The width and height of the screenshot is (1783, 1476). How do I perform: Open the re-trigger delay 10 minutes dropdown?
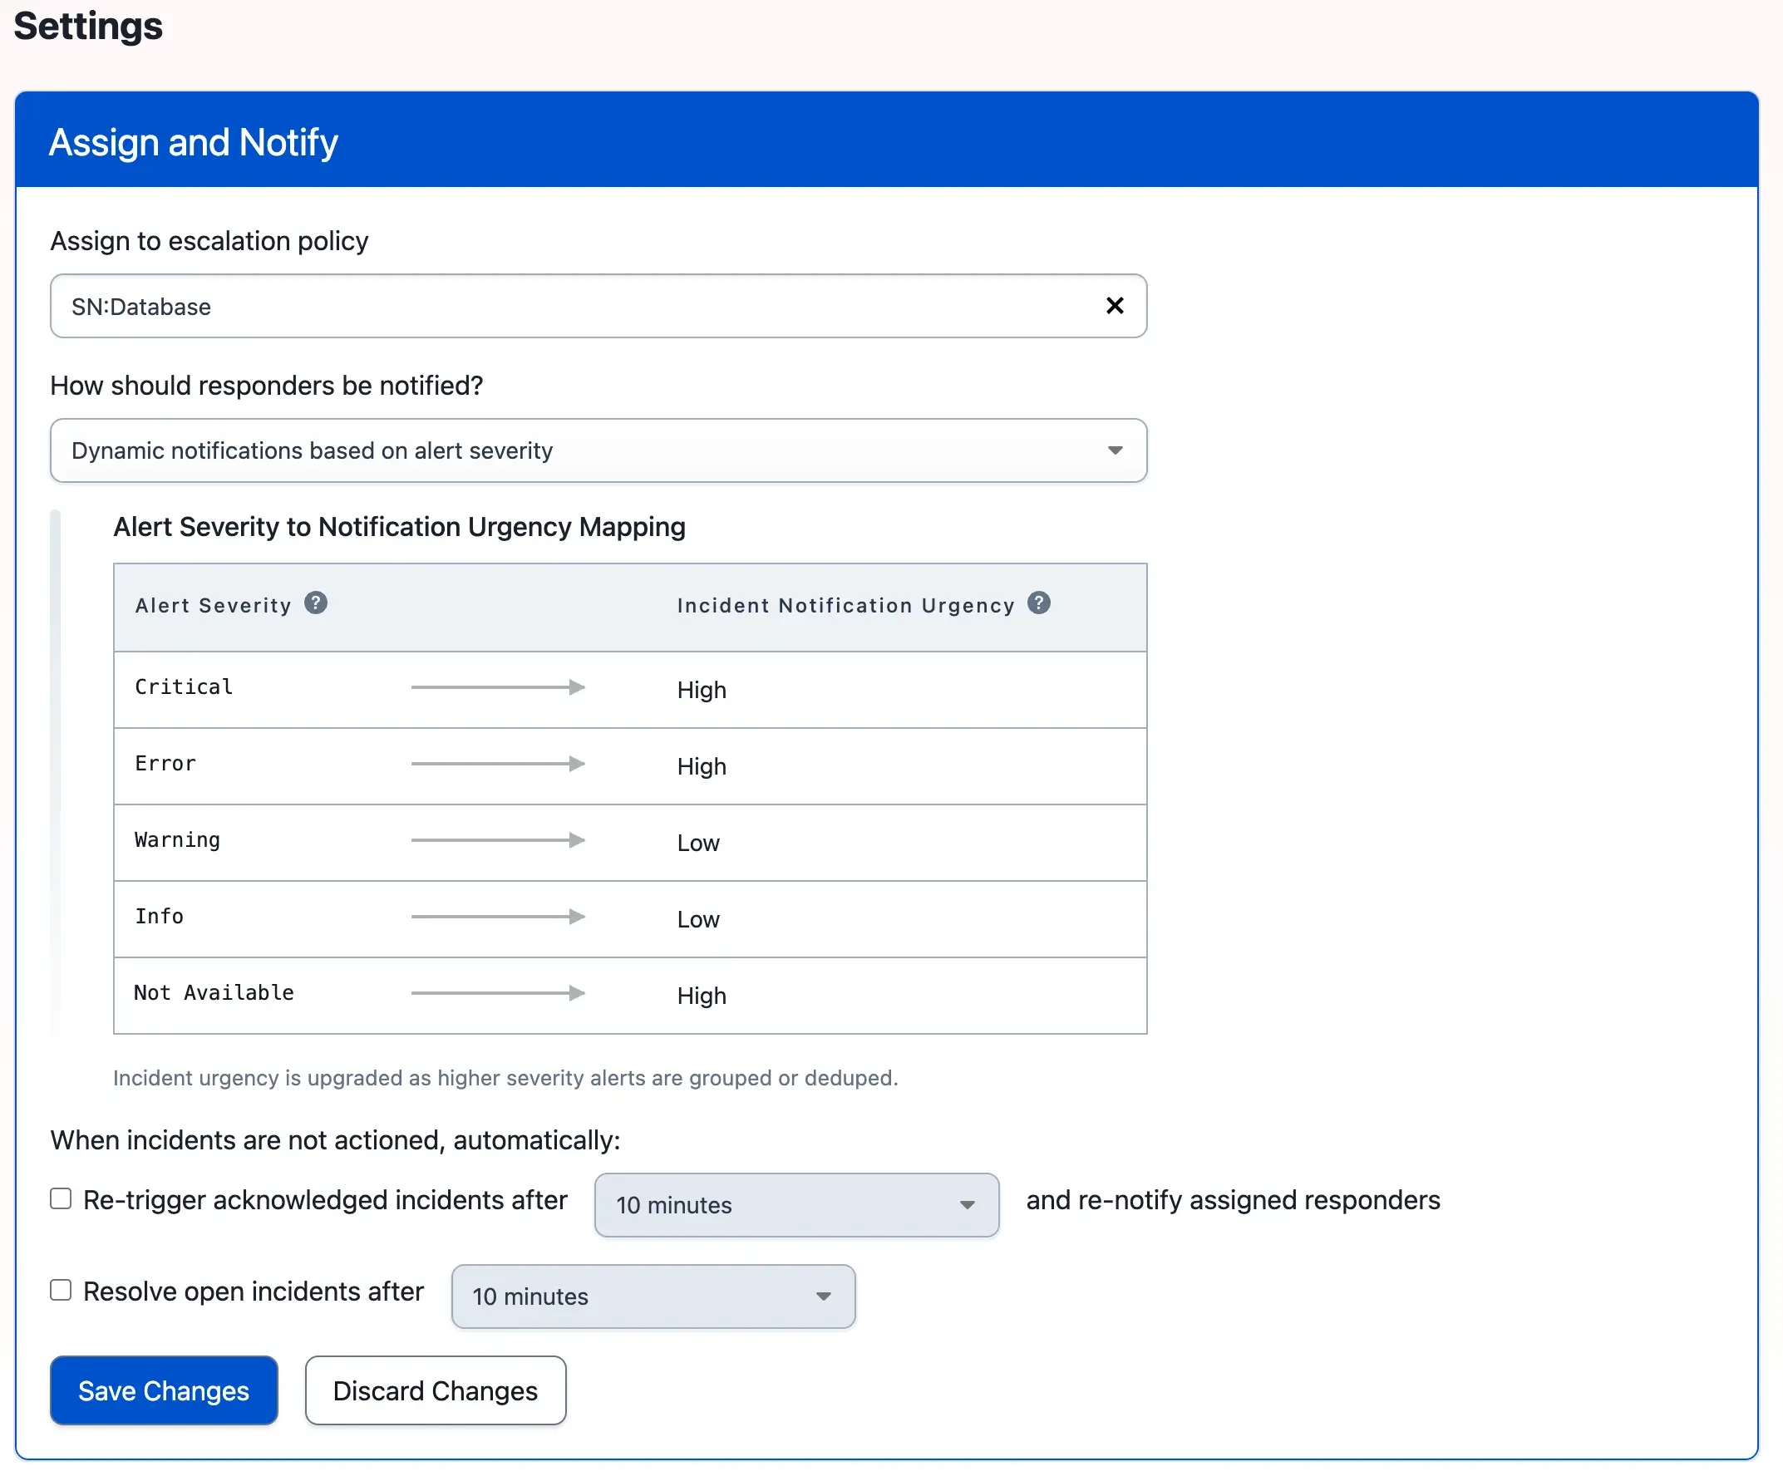coord(795,1205)
